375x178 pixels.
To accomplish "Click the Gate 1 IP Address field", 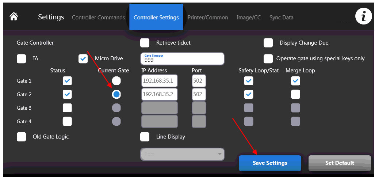I will pos(159,81).
